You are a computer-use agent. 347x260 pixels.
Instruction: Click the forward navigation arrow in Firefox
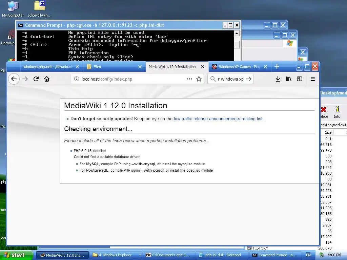25,79
